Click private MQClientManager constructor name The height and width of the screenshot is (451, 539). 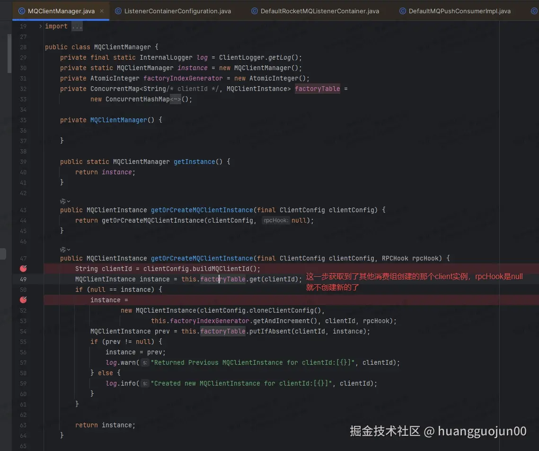pyautogui.click(x=119, y=120)
